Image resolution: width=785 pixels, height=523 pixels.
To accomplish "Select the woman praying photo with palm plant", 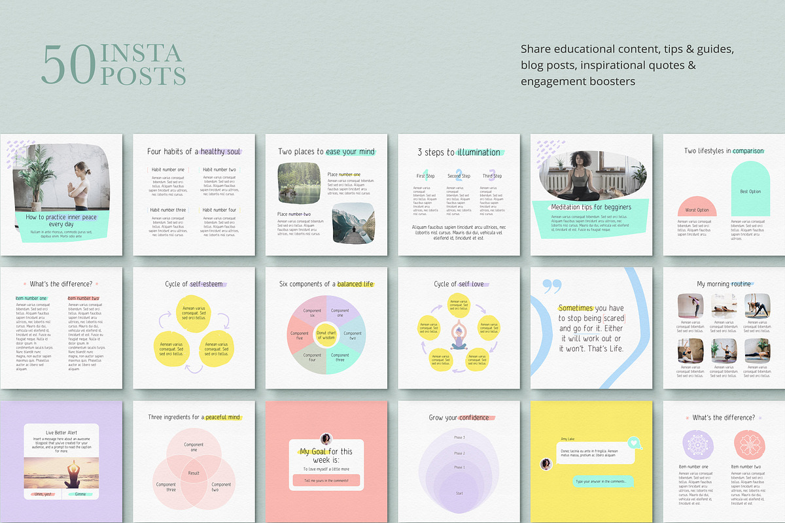I will pyautogui.click(x=60, y=178).
